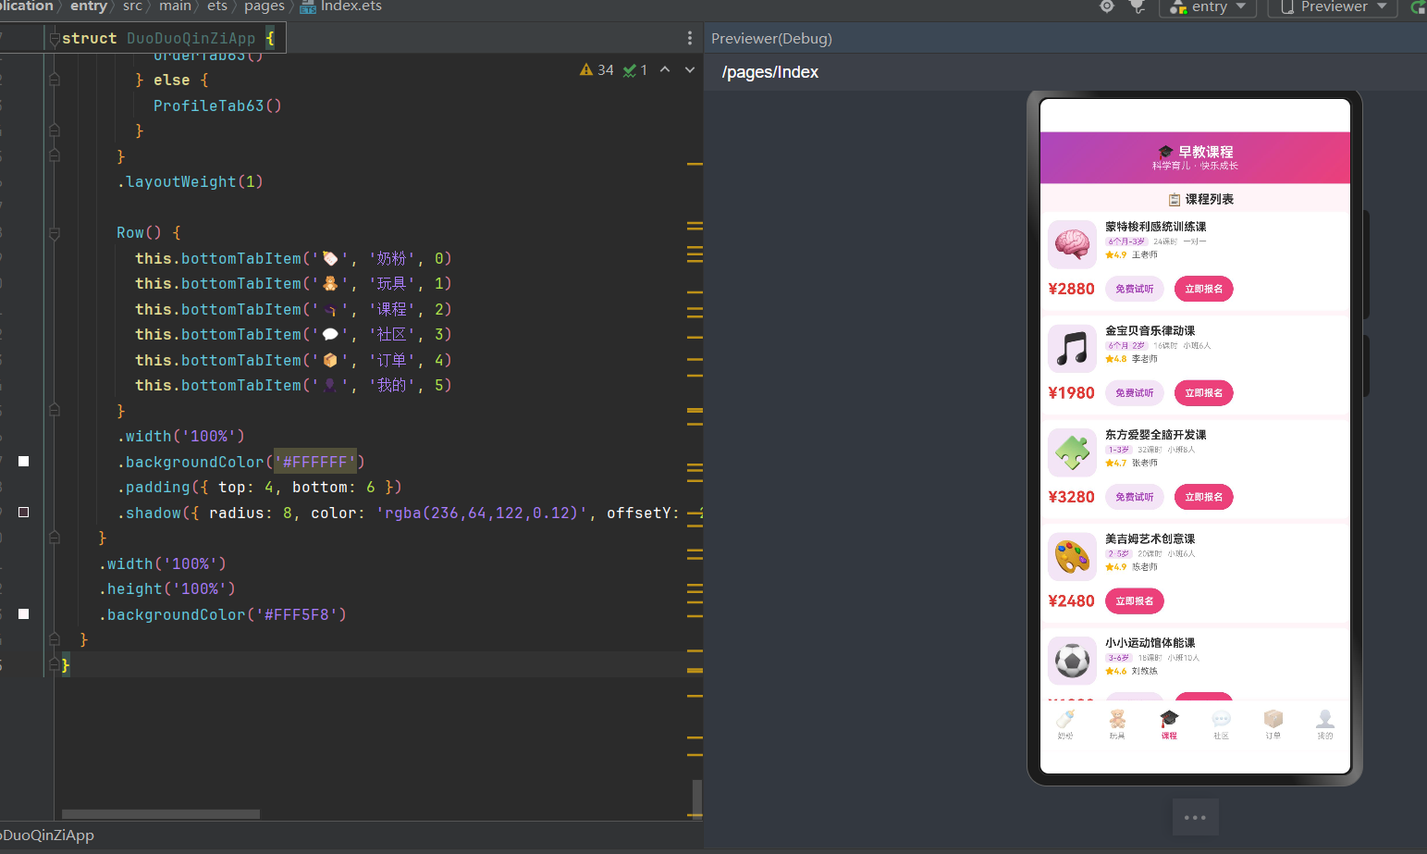Click the 课程列表 section header

[x=1200, y=199]
